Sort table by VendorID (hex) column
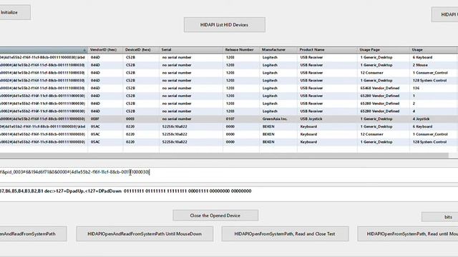The height and width of the screenshot is (257, 458). (x=105, y=50)
